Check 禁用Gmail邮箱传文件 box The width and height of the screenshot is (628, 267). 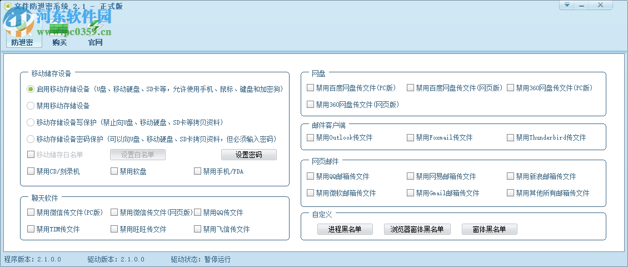tap(411, 193)
